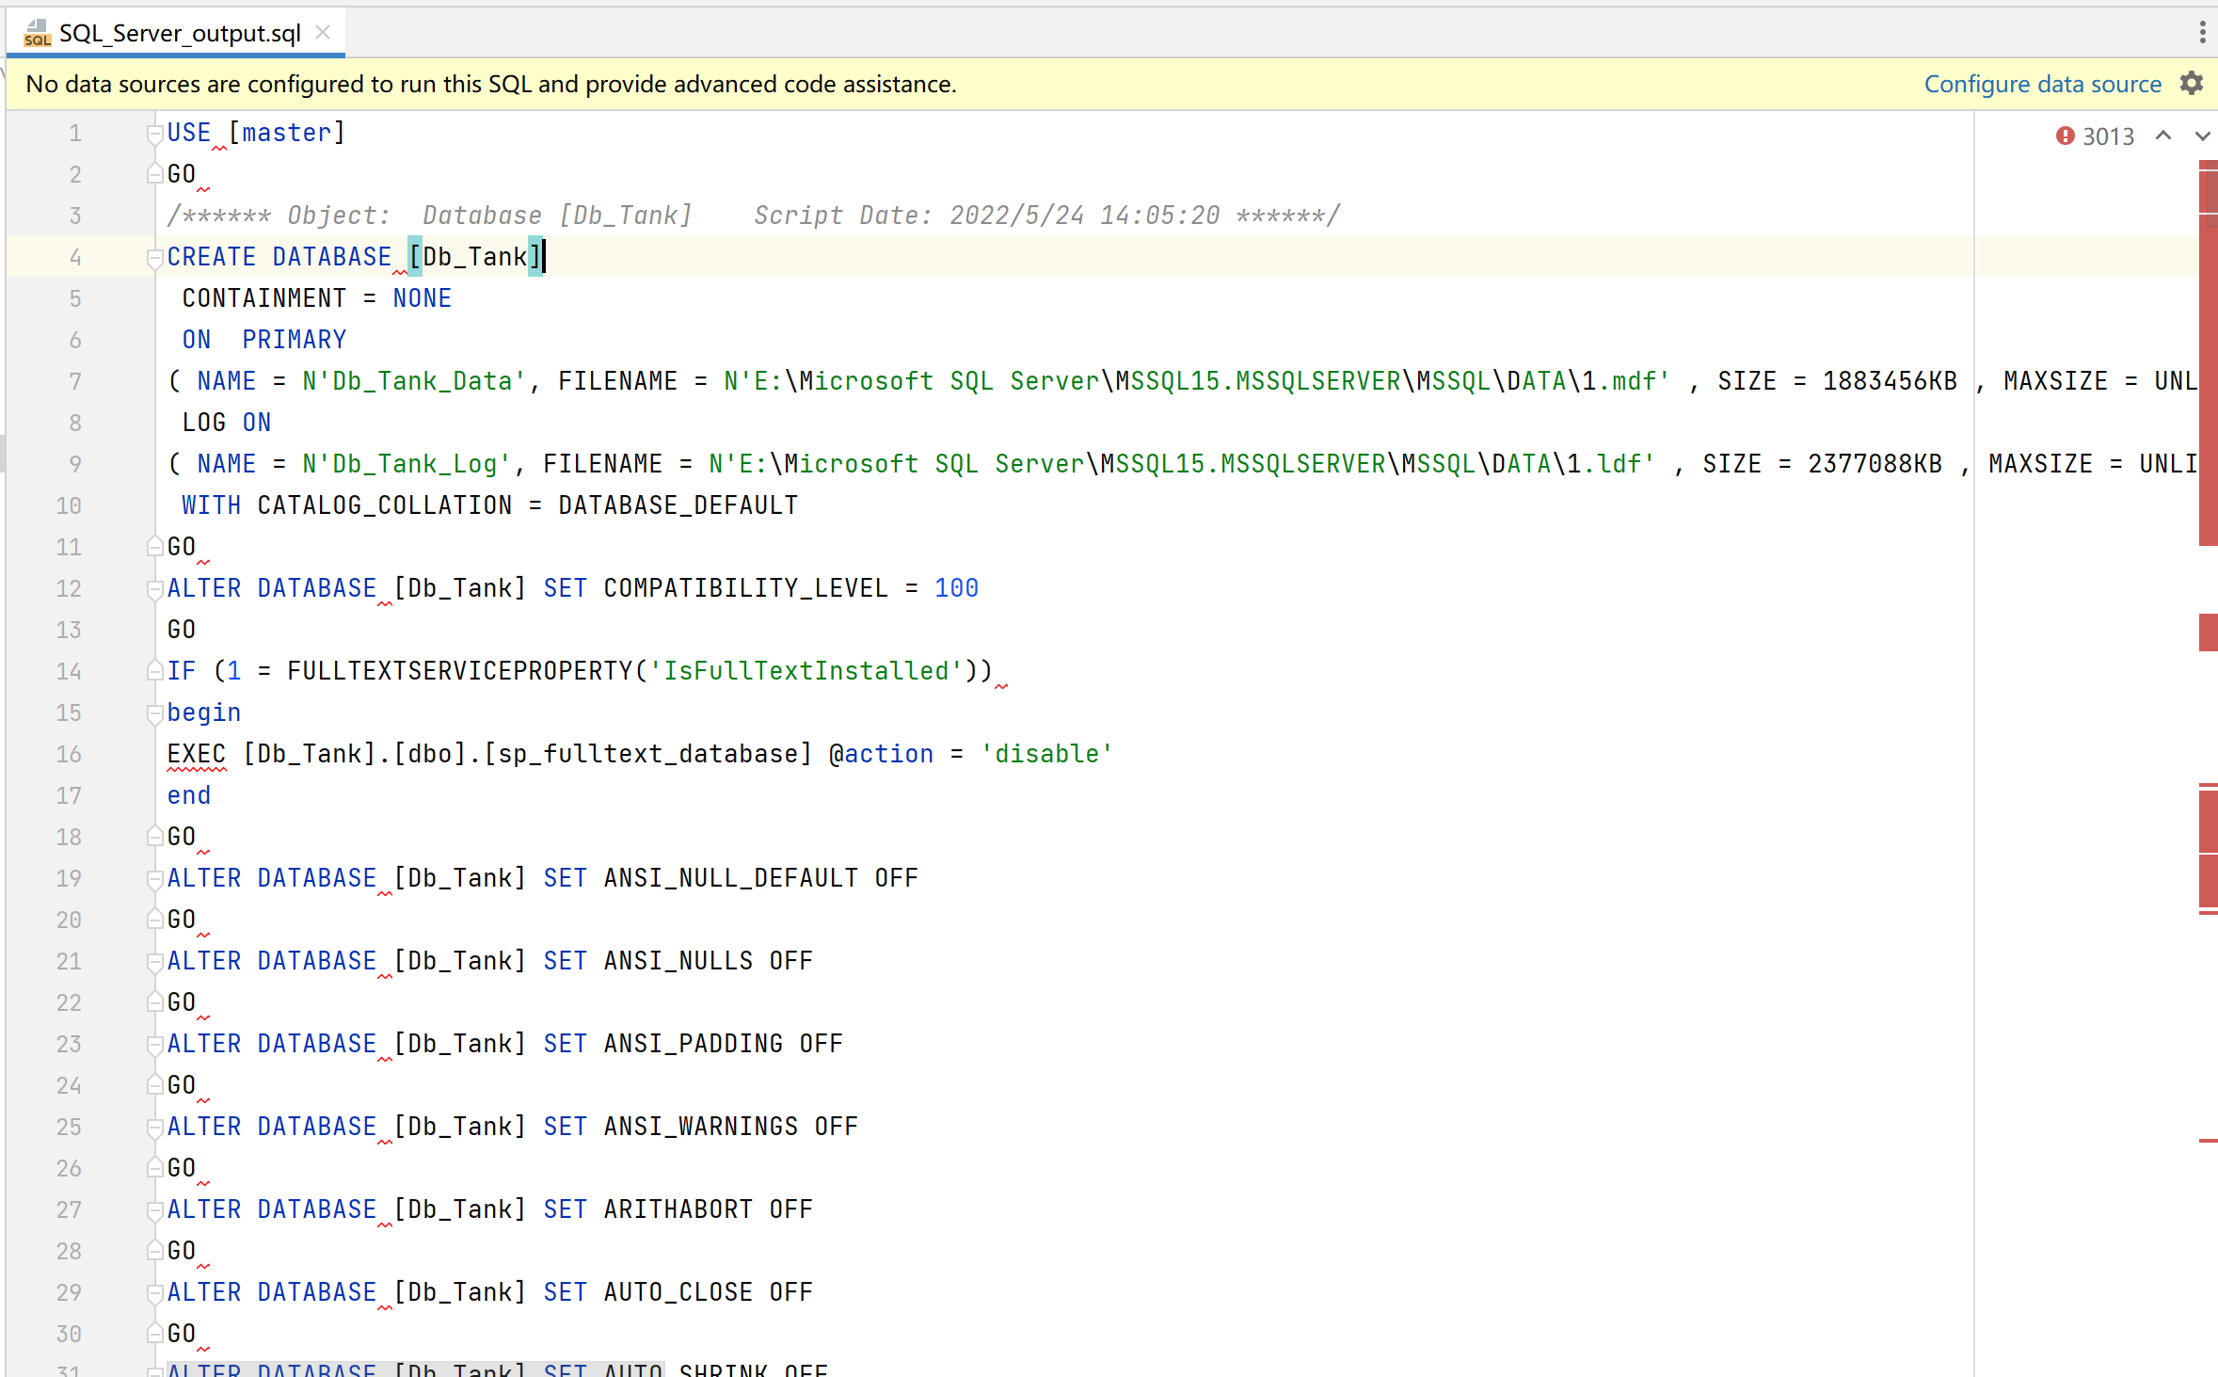Image resolution: width=2218 pixels, height=1377 pixels.
Task: Toggle fold marker at GO on line 11
Action: click(x=155, y=547)
